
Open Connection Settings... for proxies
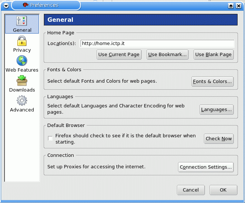pyautogui.click(x=206, y=167)
